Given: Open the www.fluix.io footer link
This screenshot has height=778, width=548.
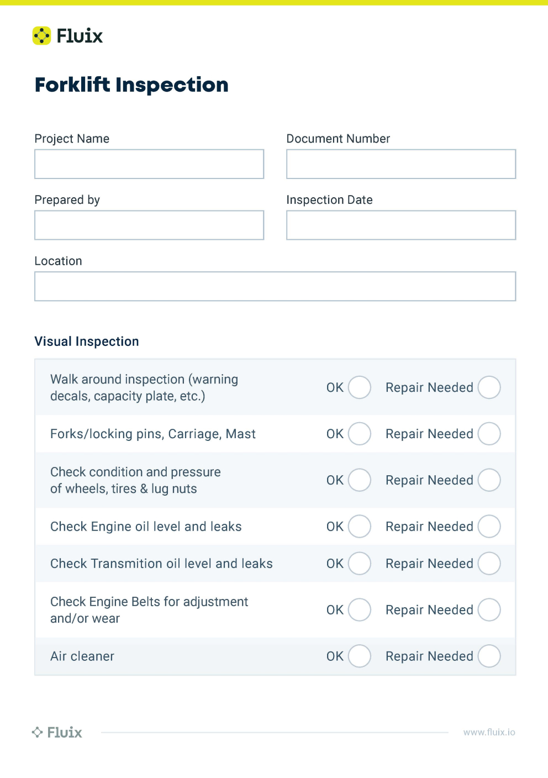Looking at the screenshot, I should [x=489, y=732].
